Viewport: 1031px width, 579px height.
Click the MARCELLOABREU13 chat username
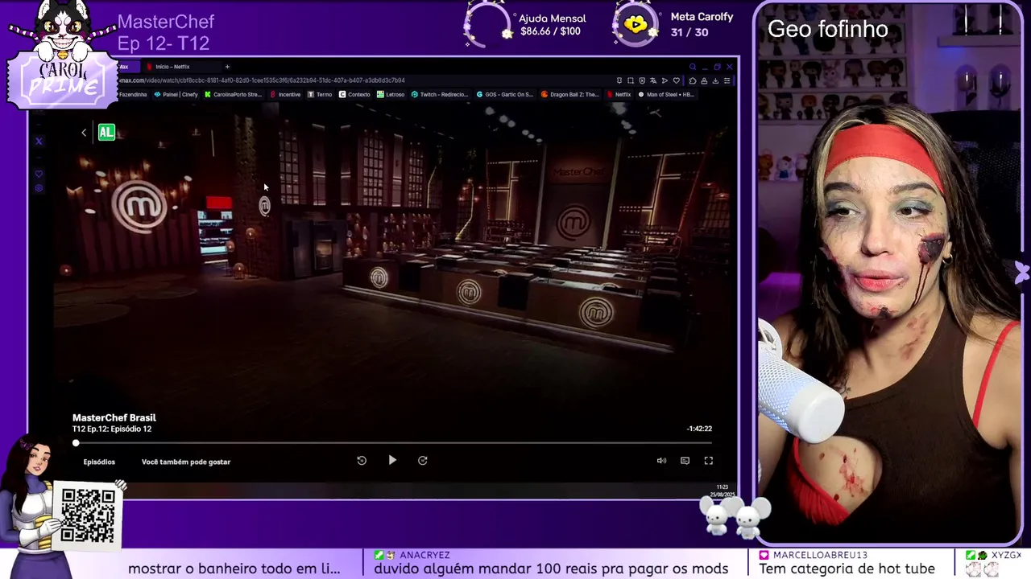tap(820, 555)
